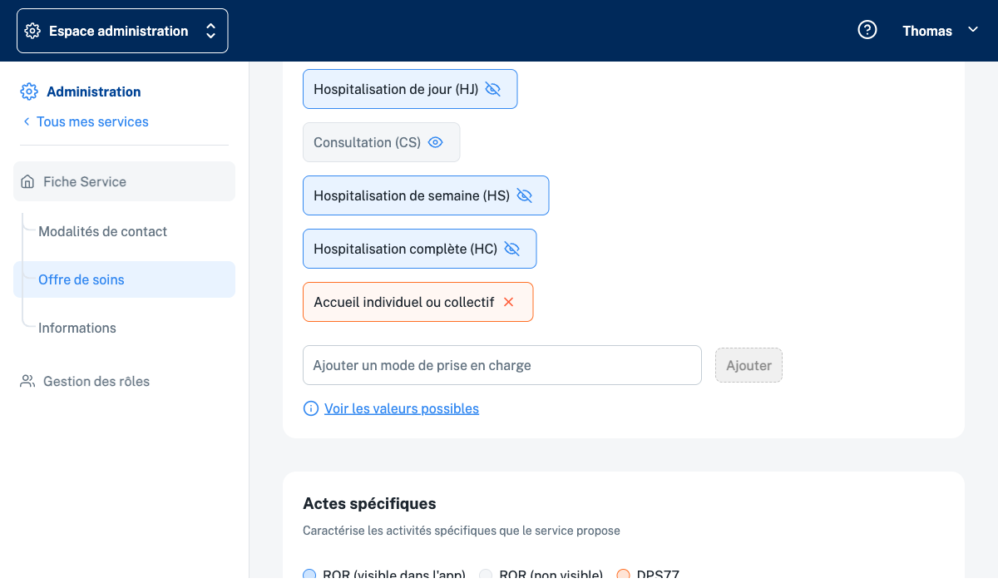The height and width of the screenshot is (588, 998).
Task: Toggle the eye icon on Consultation (CS)
Action: pos(435,142)
